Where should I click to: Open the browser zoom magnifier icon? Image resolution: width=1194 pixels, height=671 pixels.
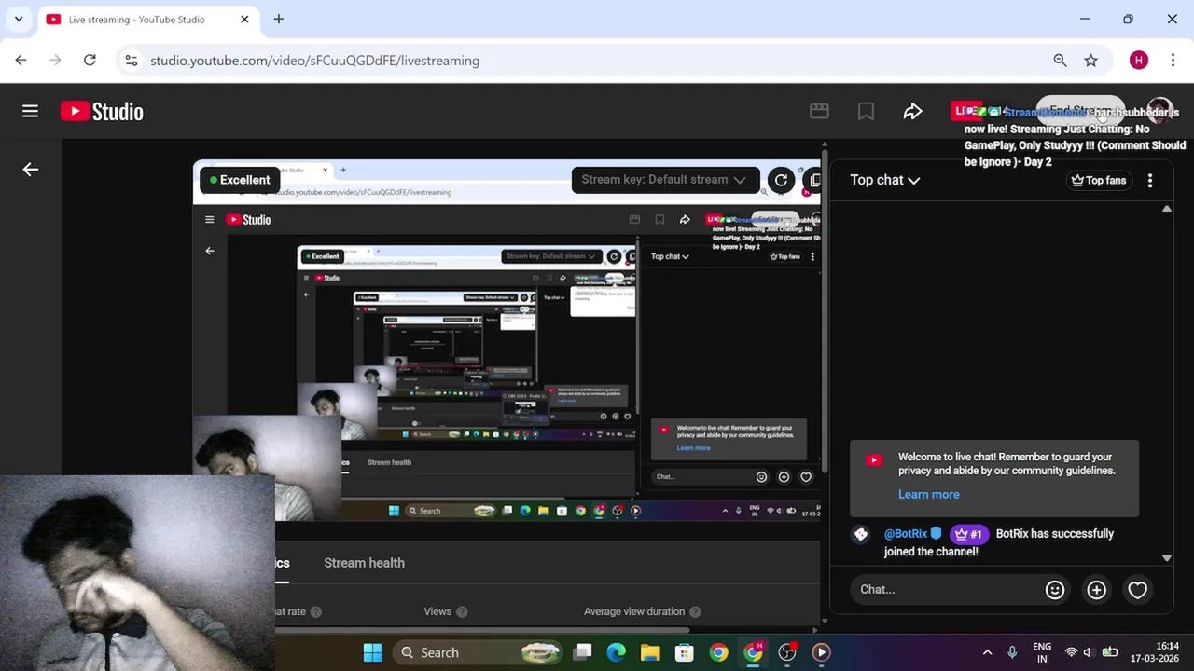pos(1060,60)
